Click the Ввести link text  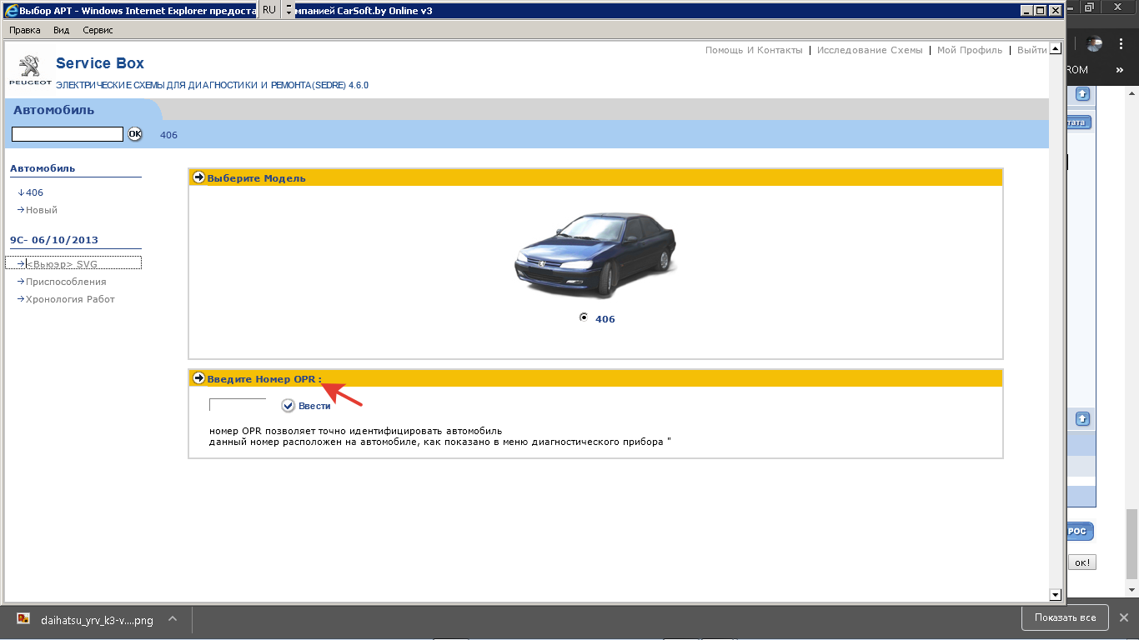point(314,406)
